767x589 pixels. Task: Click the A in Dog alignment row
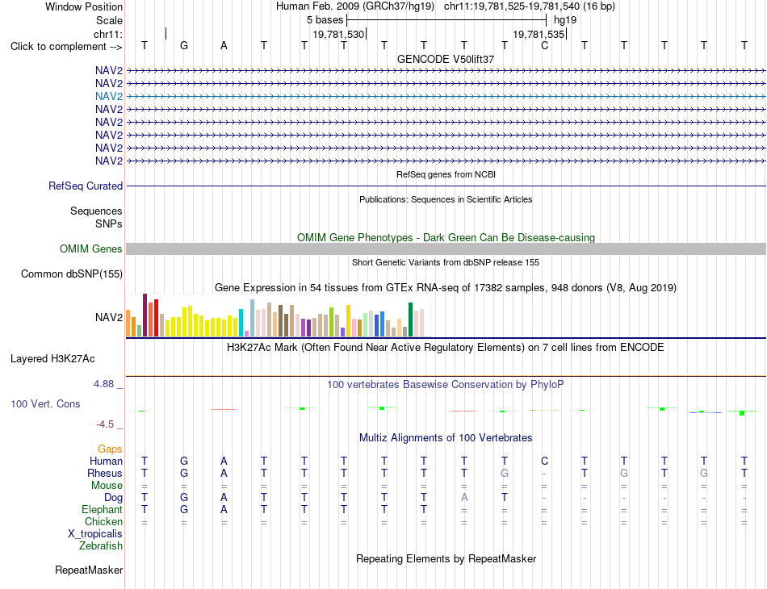click(464, 498)
